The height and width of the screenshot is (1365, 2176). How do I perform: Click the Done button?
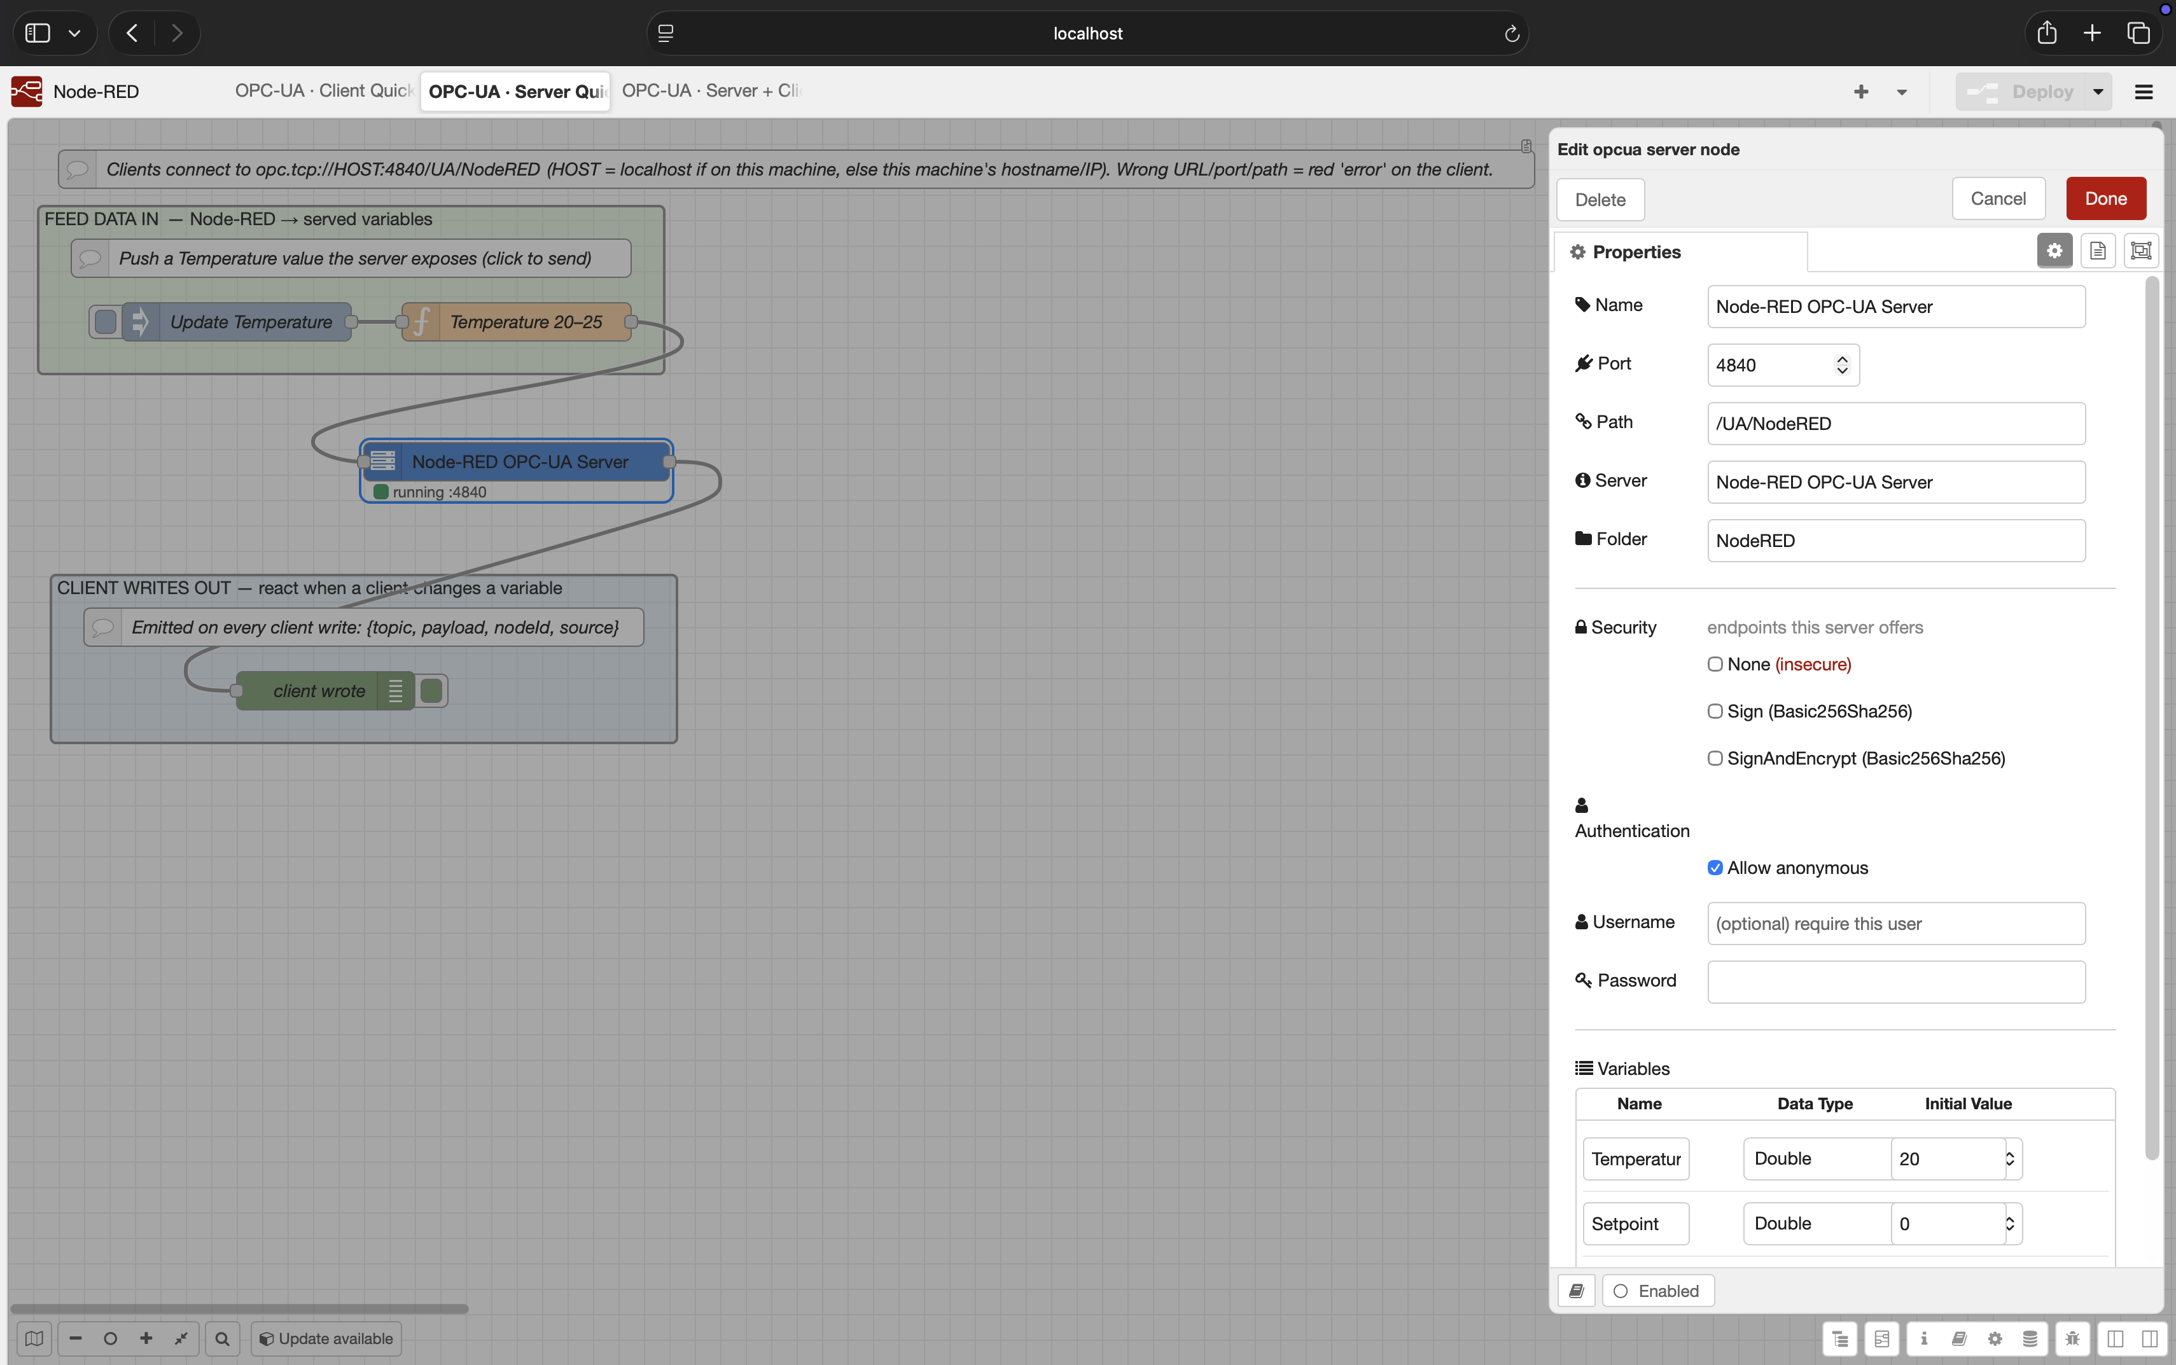2107,198
